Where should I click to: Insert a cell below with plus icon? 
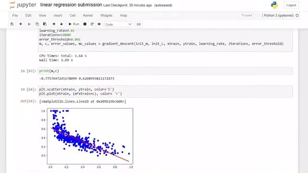pyautogui.click(x=20, y=24)
